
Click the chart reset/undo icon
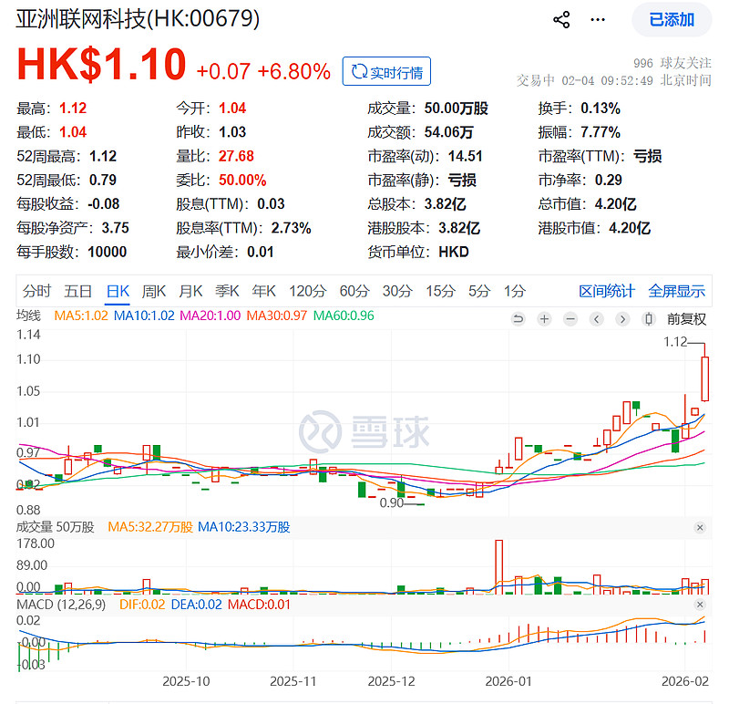(518, 319)
